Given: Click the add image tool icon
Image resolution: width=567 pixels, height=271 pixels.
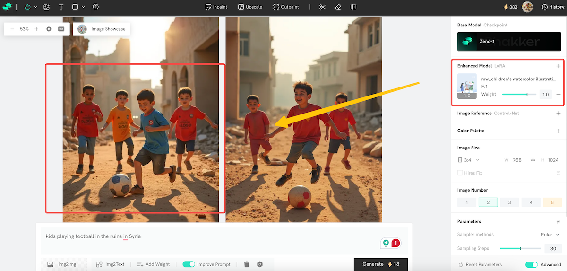Looking at the screenshot, I should tap(46, 7).
